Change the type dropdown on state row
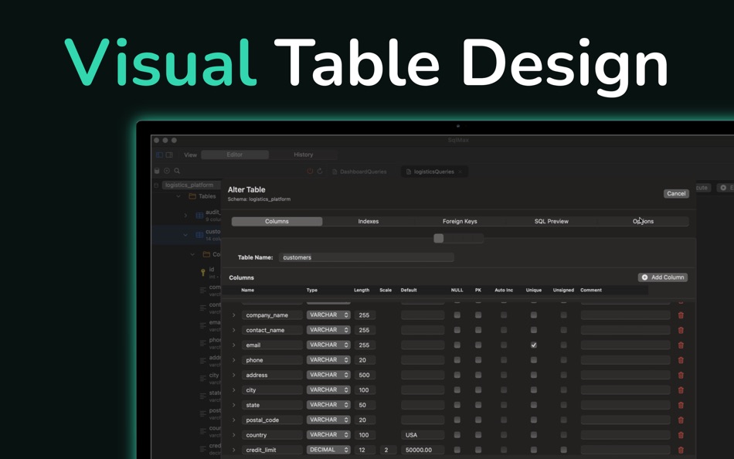 (328, 405)
